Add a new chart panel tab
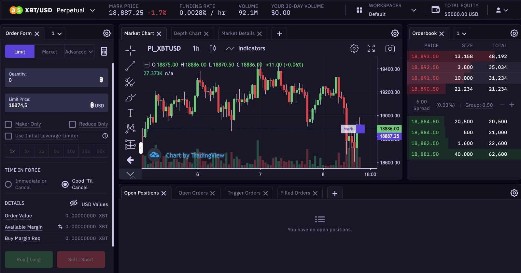 click(279, 33)
